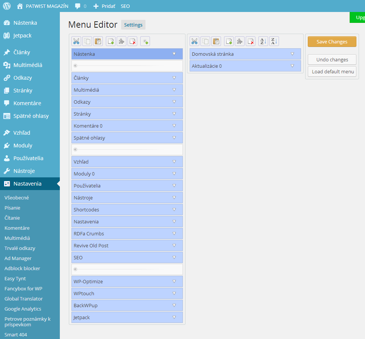Copy the selected top-level menu in the left toolbar

(x=87, y=42)
